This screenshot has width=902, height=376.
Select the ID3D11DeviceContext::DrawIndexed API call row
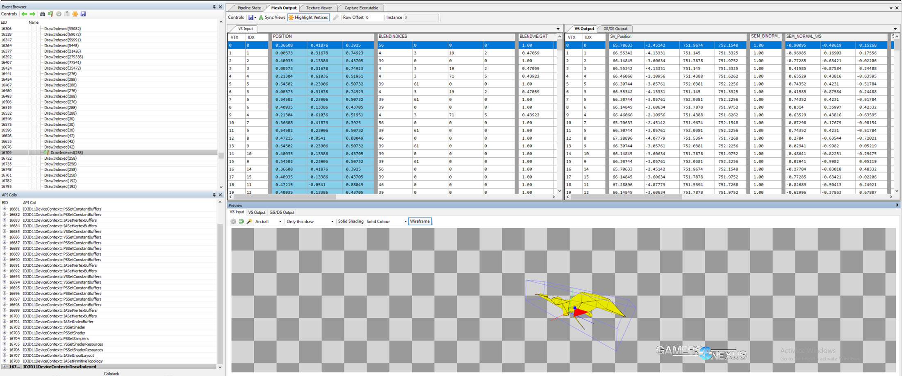pos(109,367)
